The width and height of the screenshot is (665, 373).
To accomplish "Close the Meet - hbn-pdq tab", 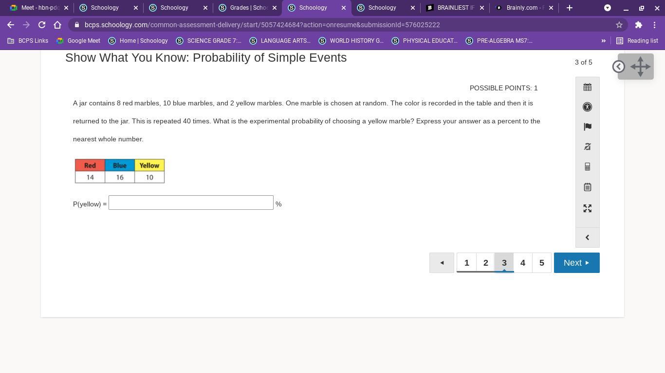I will point(66,8).
